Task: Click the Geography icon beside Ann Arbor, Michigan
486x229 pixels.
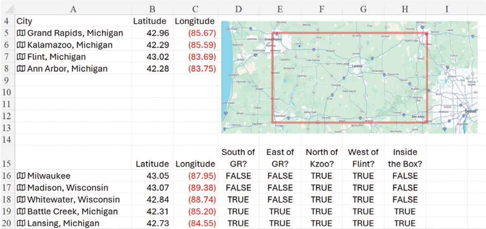Action: click(x=21, y=69)
